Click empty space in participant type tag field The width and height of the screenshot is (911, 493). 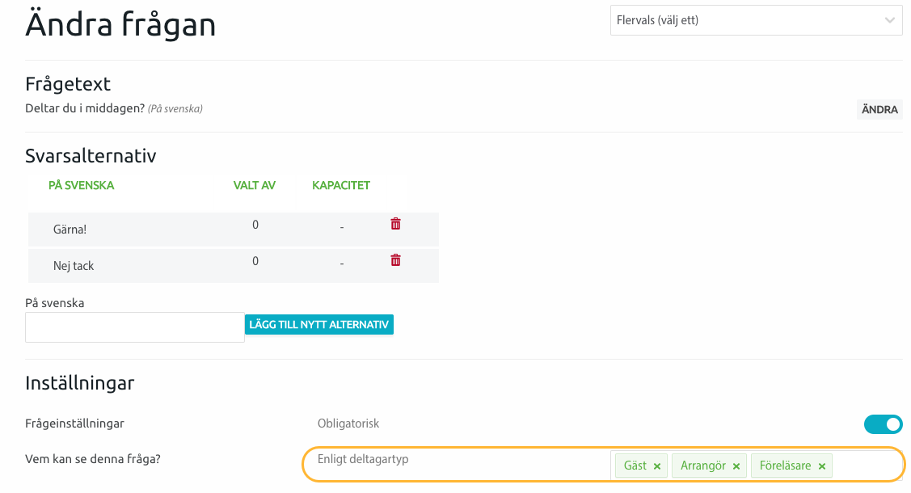[x=865, y=466]
